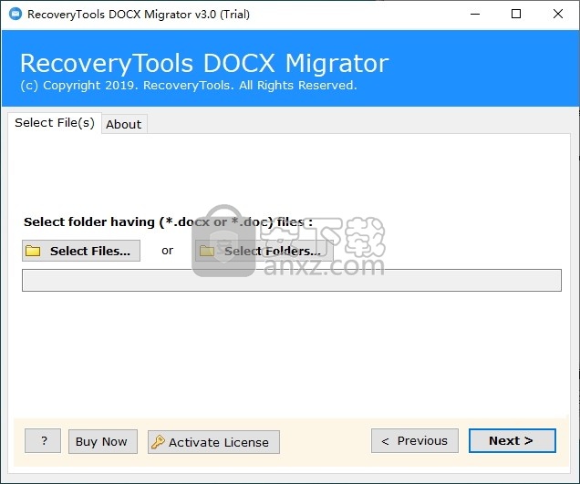This screenshot has height=484, width=580.
Task: Click the RecoveryTools DOCX Migrator banner heading
Action: point(204,63)
